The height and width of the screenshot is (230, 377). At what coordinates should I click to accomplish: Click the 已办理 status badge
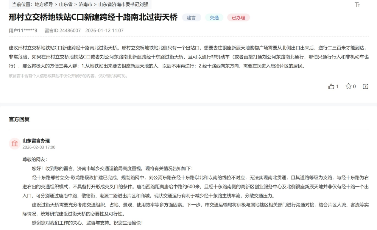[x=239, y=18]
